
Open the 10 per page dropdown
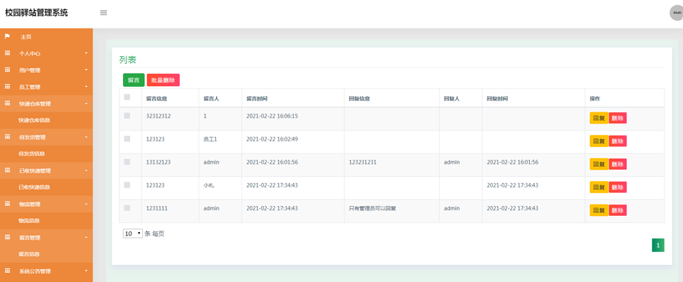(x=133, y=234)
